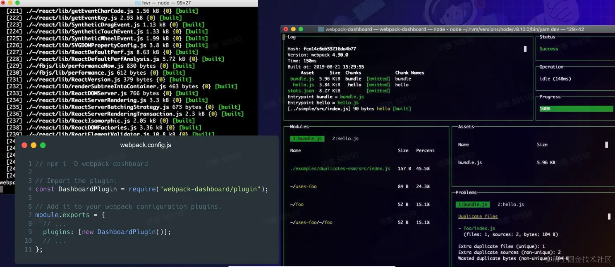The width and height of the screenshot is (615, 267).
Task: Switch to 2:hello.js tab in Modules panel
Action: point(345,139)
